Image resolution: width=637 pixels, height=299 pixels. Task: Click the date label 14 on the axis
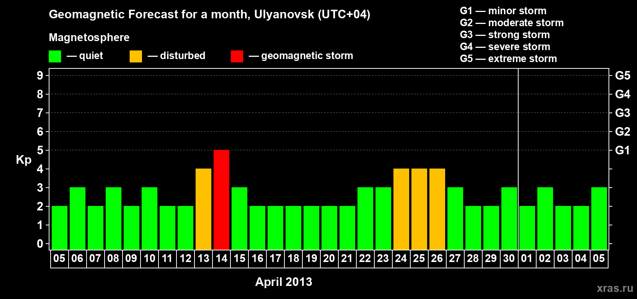[221, 258]
